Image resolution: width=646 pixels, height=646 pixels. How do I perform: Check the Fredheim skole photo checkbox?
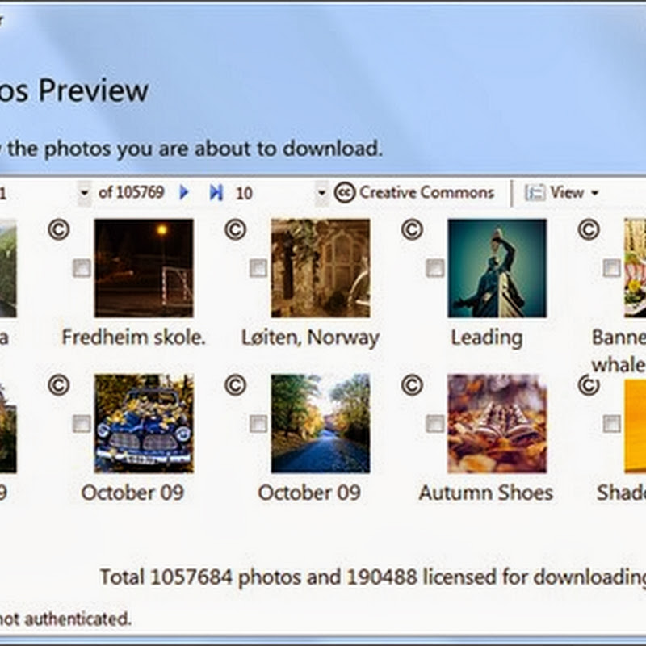click(x=82, y=268)
